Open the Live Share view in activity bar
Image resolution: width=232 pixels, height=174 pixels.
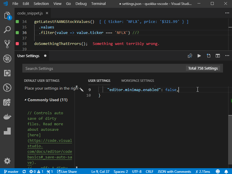7,102
